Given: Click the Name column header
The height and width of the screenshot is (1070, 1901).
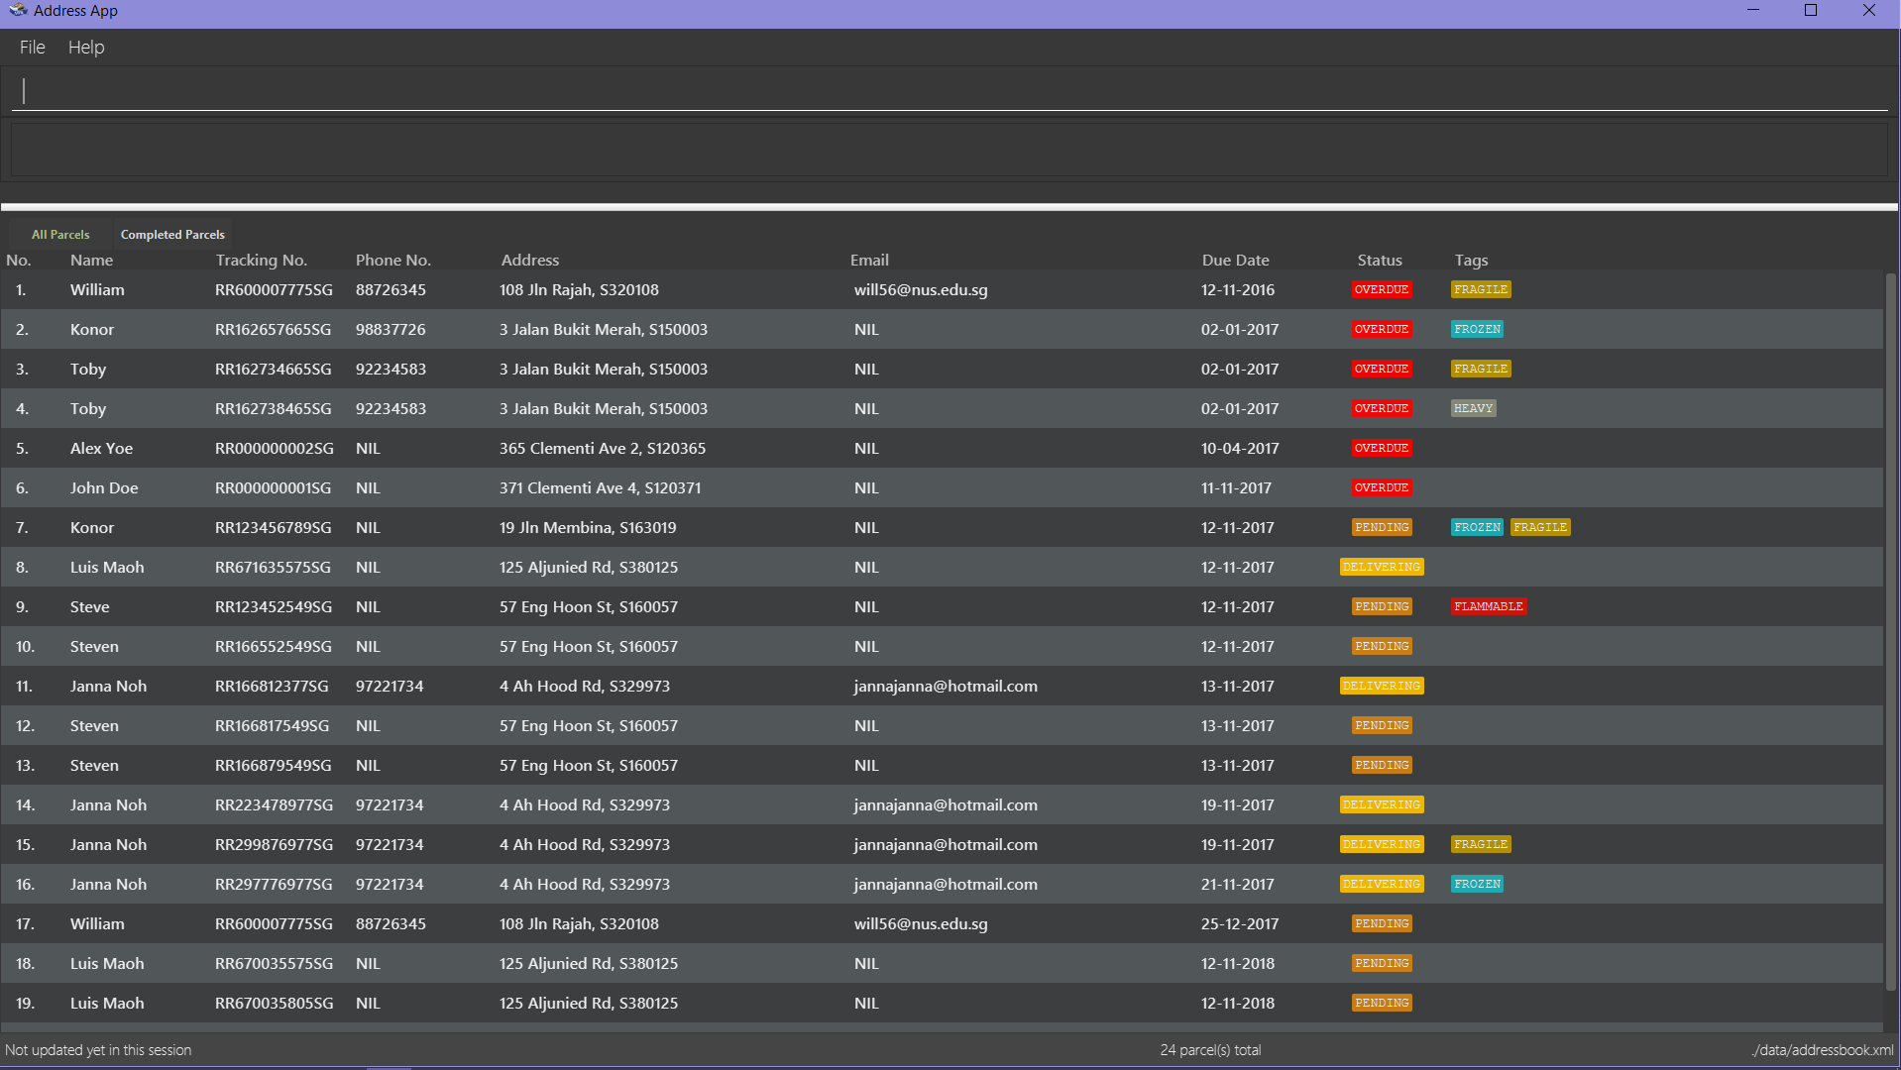Looking at the screenshot, I should [x=91, y=261].
